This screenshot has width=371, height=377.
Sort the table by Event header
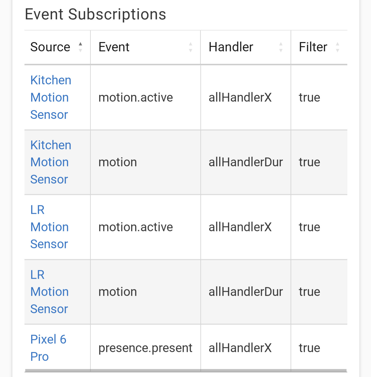(x=114, y=47)
